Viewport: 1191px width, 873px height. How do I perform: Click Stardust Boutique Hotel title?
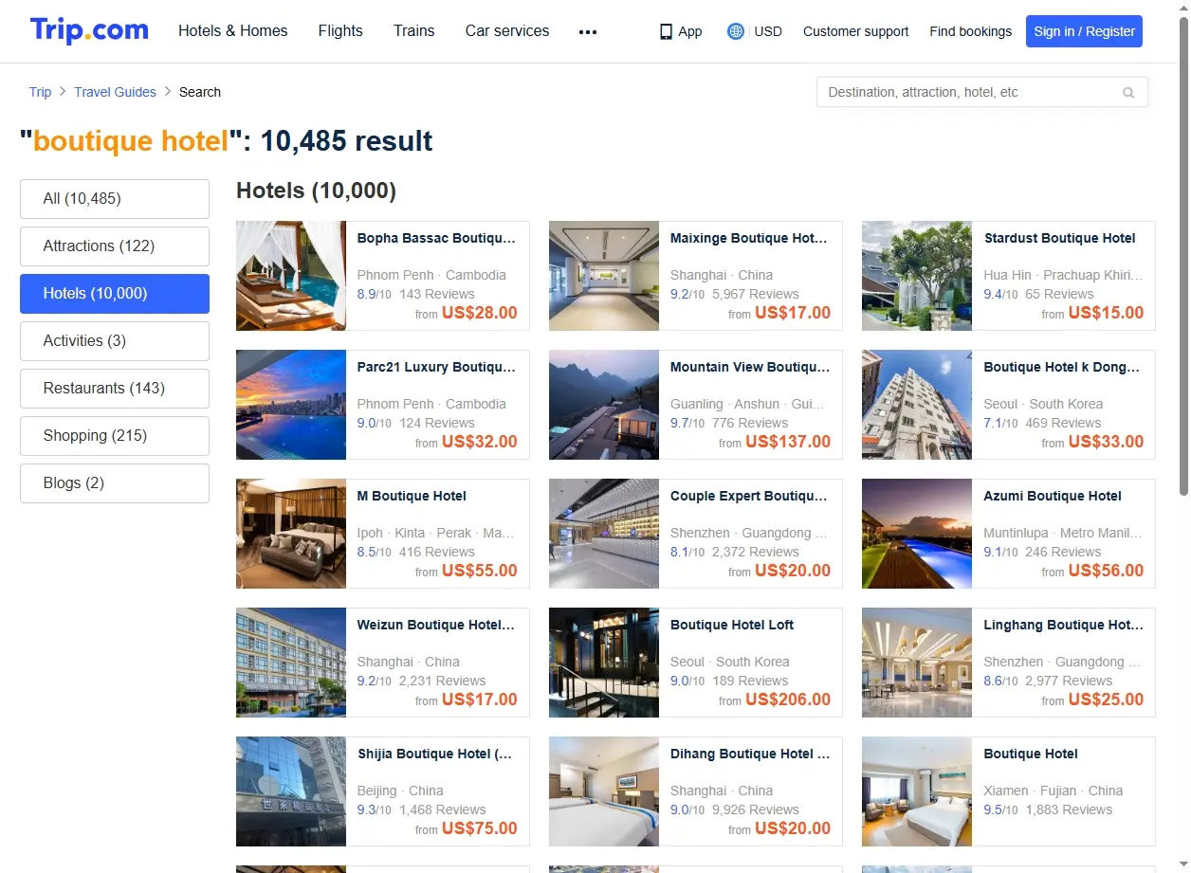[x=1059, y=239]
